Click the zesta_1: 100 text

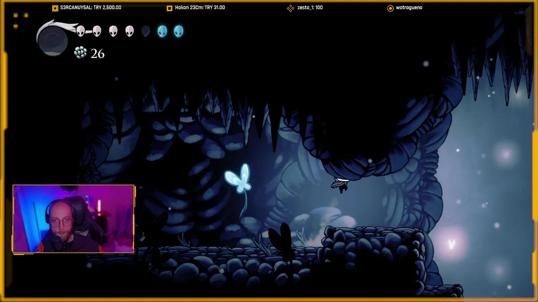coord(310,8)
